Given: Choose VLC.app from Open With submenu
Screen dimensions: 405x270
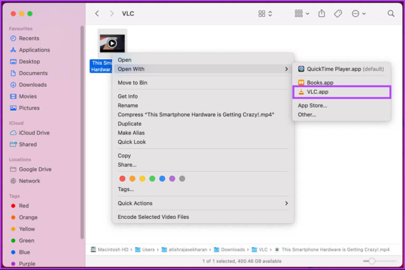Looking at the screenshot, I should pyautogui.click(x=317, y=92).
